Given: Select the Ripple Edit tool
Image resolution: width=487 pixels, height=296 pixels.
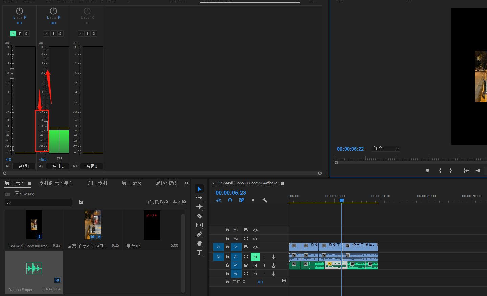Looking at the screenshot, I should [x=199, y=207].
